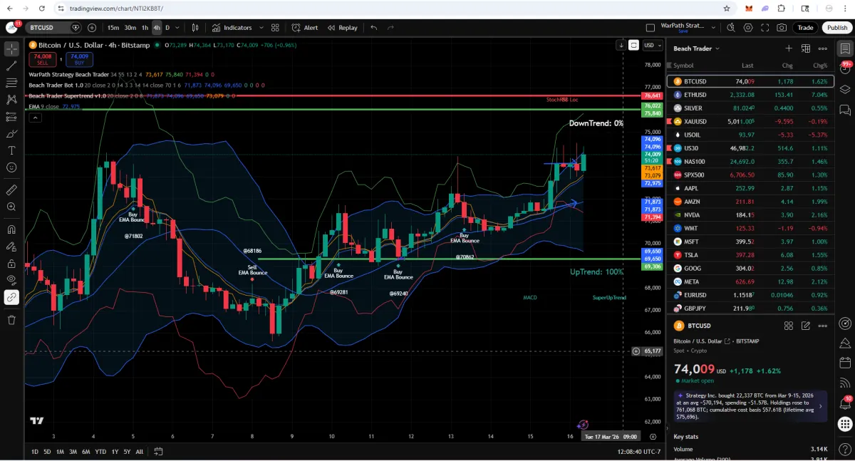Select the brush drawing tool
The image size is (855, 461).
(x=11, y=134)
